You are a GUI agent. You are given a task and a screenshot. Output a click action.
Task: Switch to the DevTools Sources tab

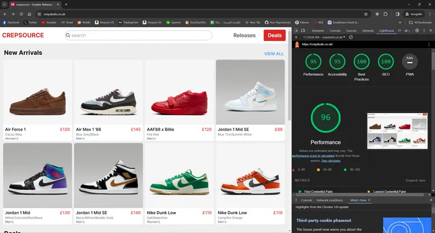[351, 31]
